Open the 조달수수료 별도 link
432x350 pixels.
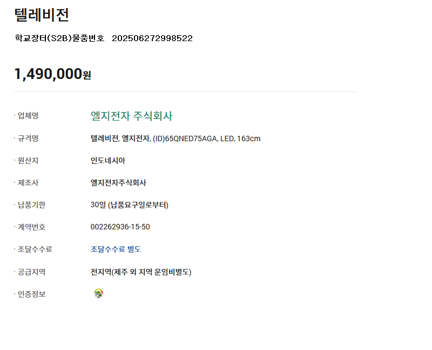tap(116, 249)
